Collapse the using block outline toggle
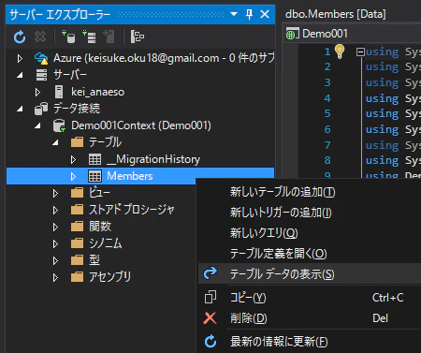Screen dimensions: 421x353 click(360, 52)
